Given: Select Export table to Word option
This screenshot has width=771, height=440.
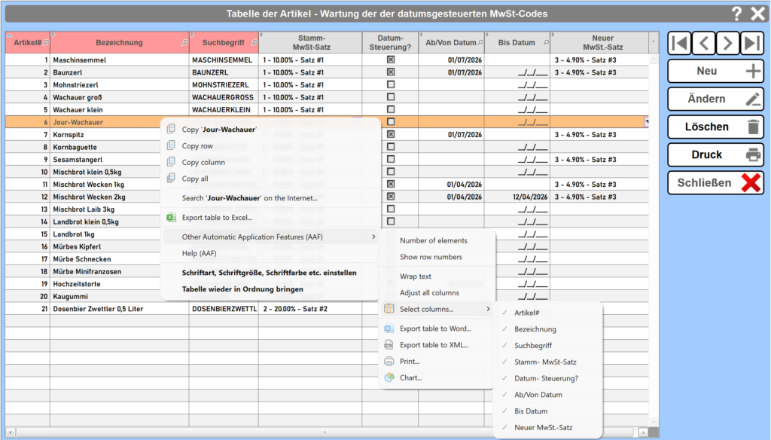Looking at the screenshot, I should [435, 328].
